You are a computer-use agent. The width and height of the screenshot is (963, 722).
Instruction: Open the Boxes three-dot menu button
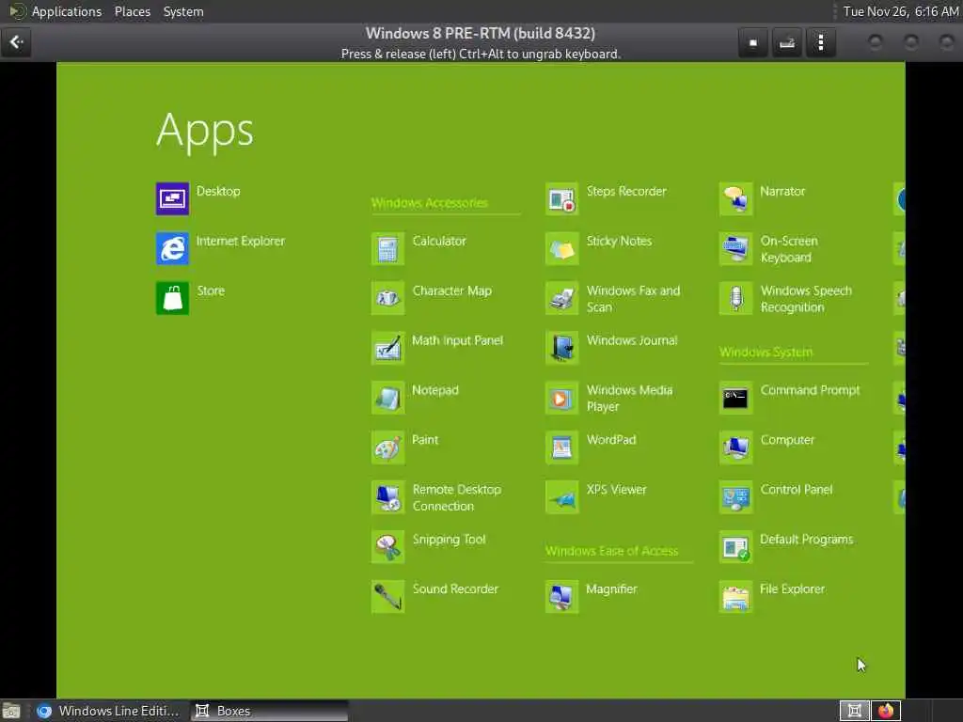tap(820, 42)
